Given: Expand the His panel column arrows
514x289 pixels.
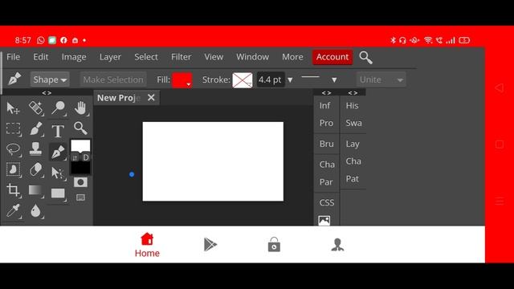Looking at the screenshot, I should click(353, 93).
